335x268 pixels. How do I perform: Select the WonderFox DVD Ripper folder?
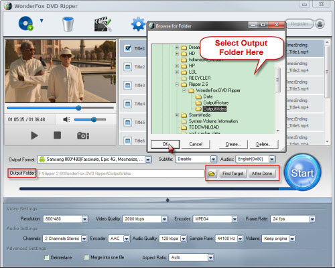tap(218, 90)
